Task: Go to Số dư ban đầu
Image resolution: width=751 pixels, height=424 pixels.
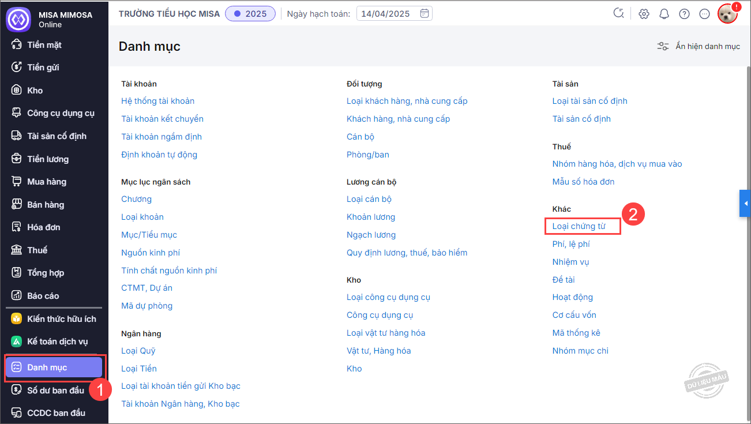Action: tap(55, 391)
